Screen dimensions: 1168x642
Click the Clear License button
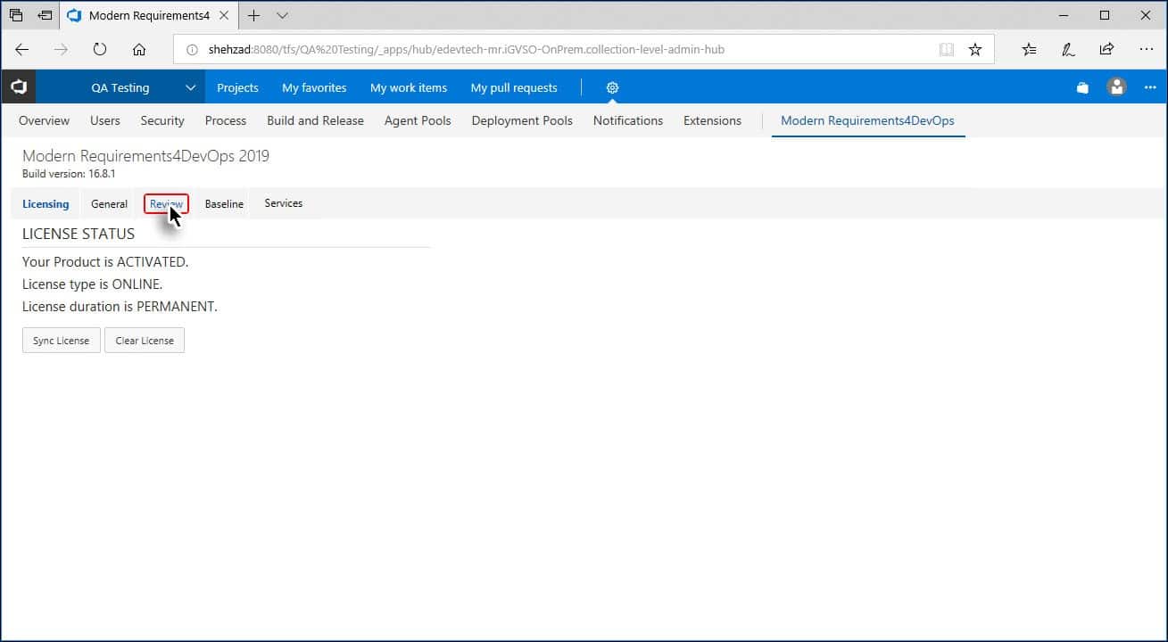point(145,341)
